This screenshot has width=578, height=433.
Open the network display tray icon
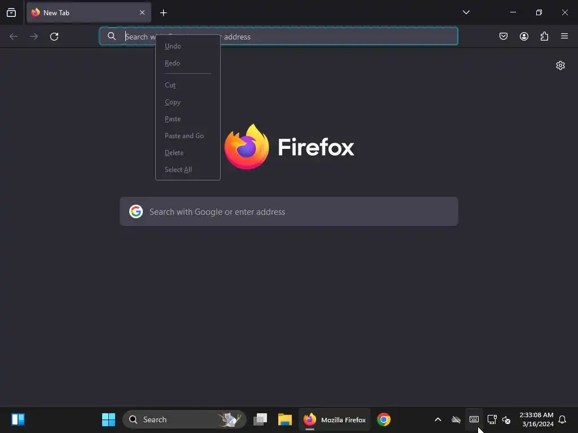tap(492, 419)
